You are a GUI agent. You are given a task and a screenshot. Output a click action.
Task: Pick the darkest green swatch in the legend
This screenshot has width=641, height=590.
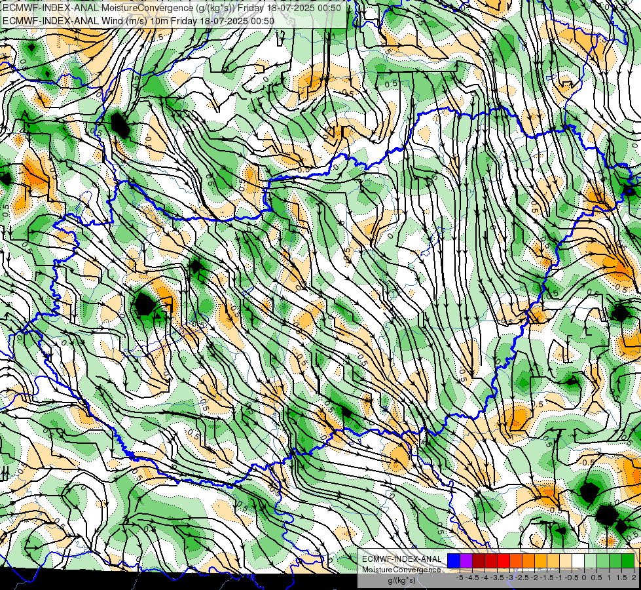[x=628, y=561]
